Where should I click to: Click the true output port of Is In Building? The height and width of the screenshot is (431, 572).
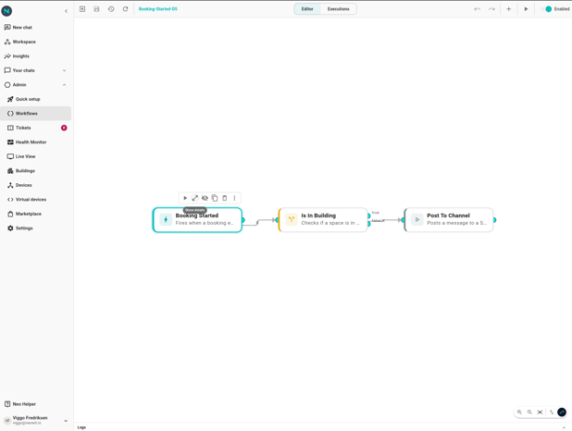click(368, 215)
